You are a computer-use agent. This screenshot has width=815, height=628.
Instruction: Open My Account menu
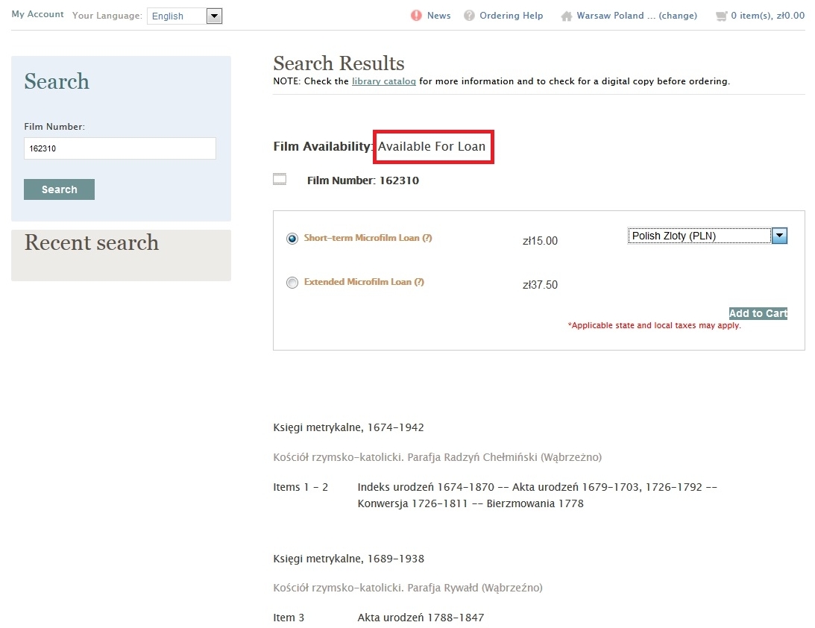click(x=37, y=15)
